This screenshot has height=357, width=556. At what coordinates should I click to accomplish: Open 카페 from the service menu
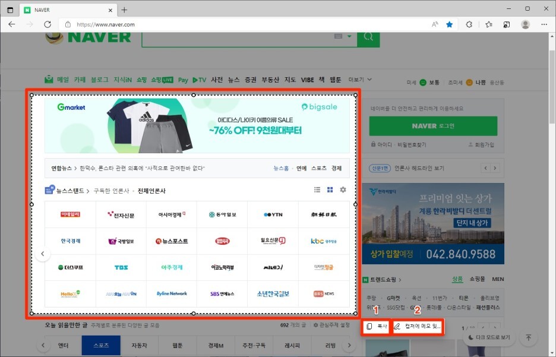tap(80, 80)
